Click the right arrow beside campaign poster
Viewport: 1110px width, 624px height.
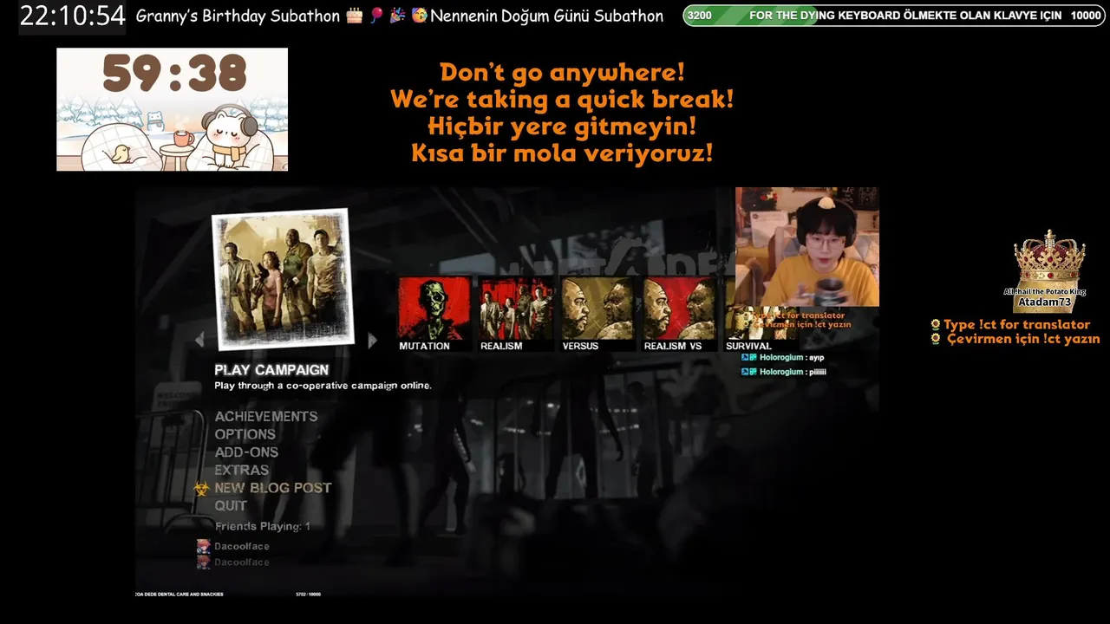(373, 341)
